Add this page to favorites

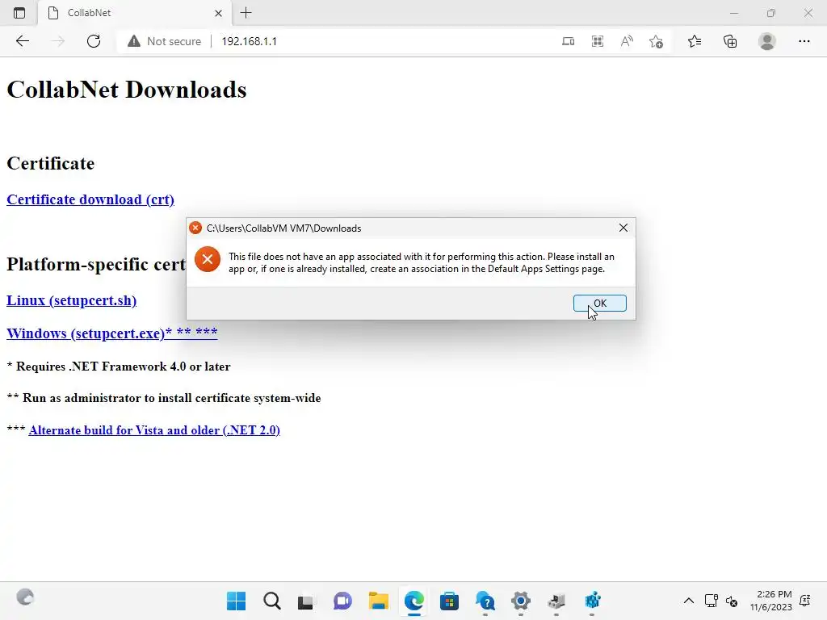pyautogui.click(x=656, y=41)
